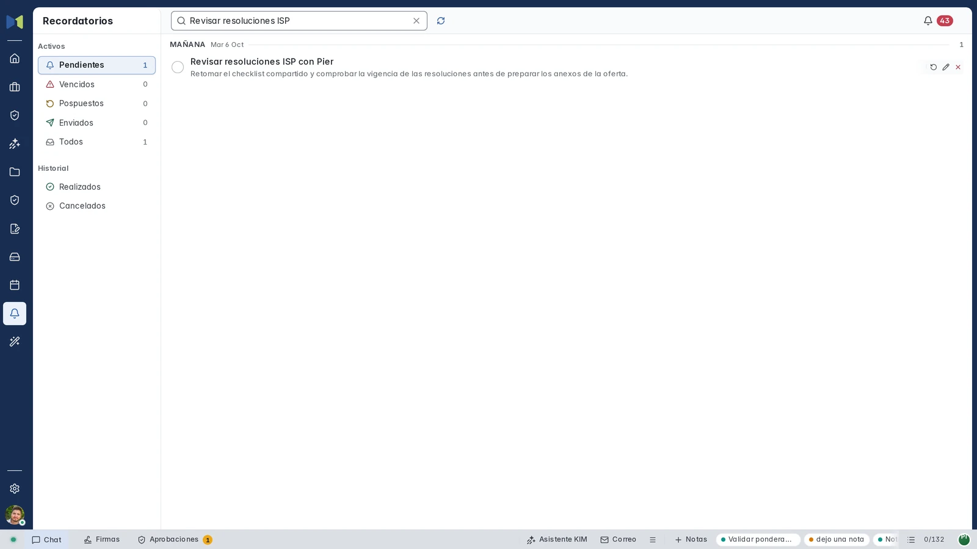Open the dejo una nota chip

click(837, 540)
